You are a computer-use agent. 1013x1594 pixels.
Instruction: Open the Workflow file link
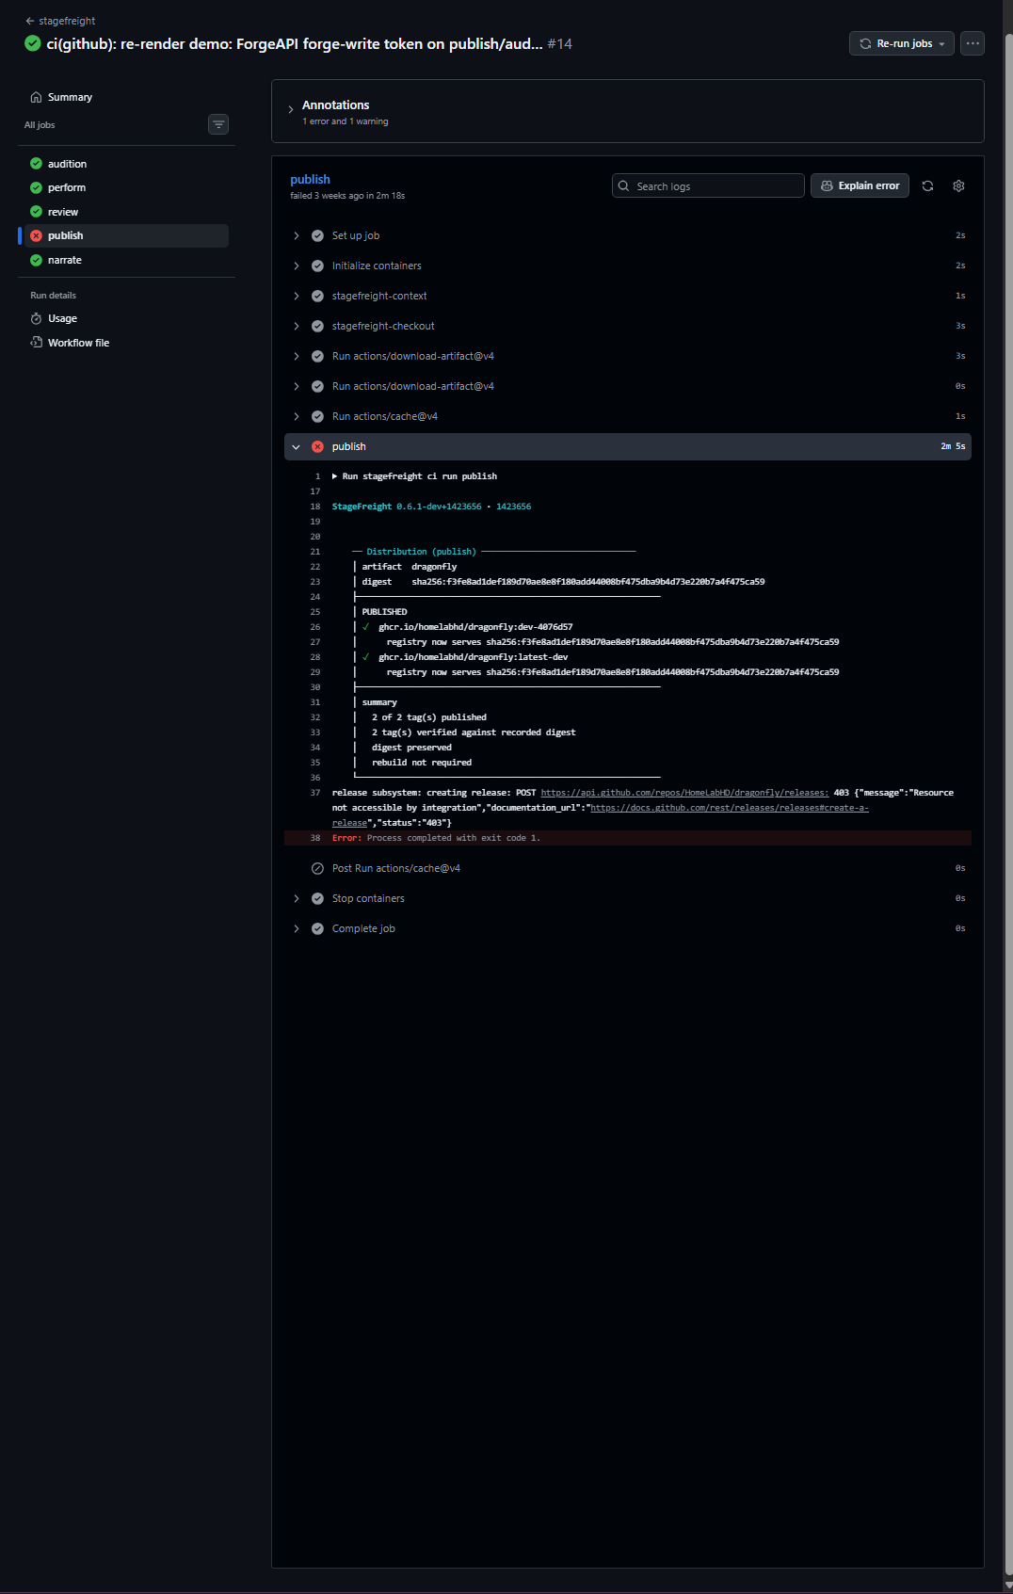click(x=78, y=343)
